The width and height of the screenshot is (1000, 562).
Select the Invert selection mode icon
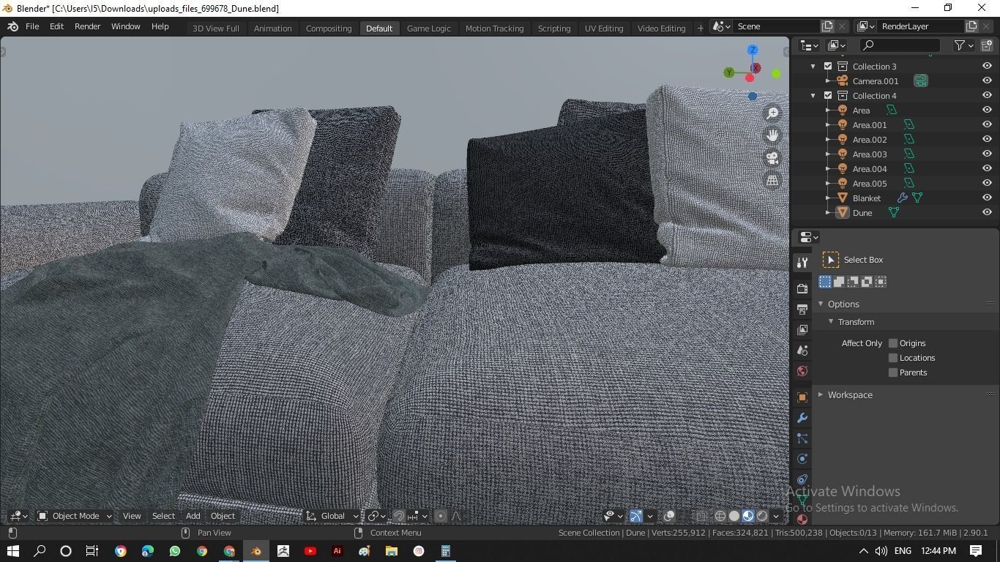point(867,282)
